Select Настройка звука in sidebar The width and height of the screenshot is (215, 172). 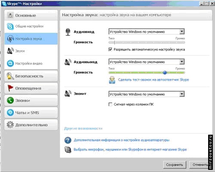pos(31,39)
